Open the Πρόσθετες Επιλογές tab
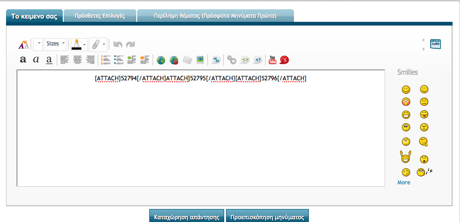Image resolution: width=460 pixels, height=222 pixels. point(100,16)
